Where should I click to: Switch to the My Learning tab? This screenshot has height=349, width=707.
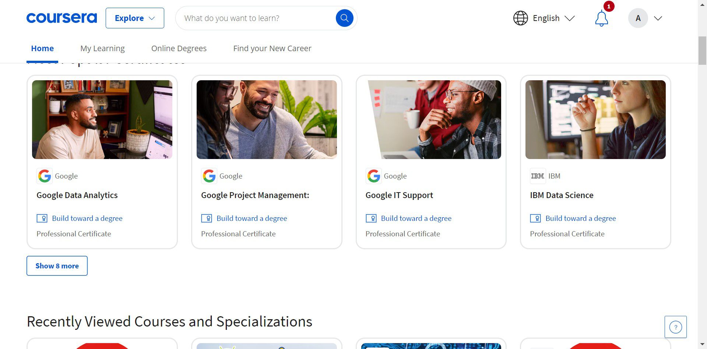(102, 48)
